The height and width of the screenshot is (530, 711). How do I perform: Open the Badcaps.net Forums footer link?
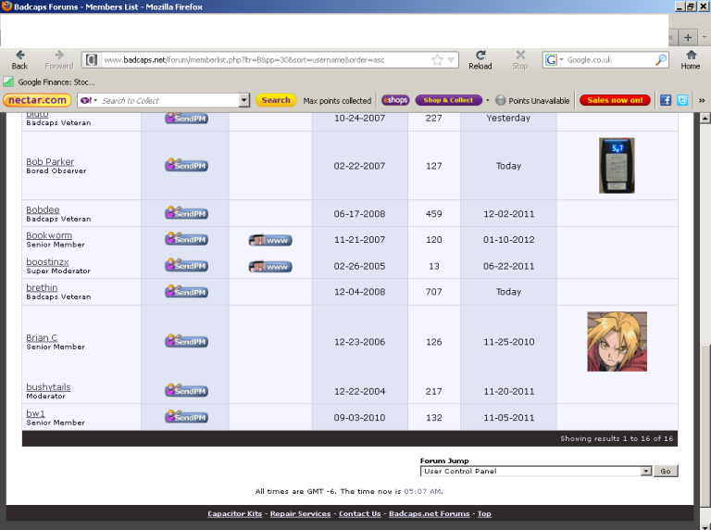point(429,513)
